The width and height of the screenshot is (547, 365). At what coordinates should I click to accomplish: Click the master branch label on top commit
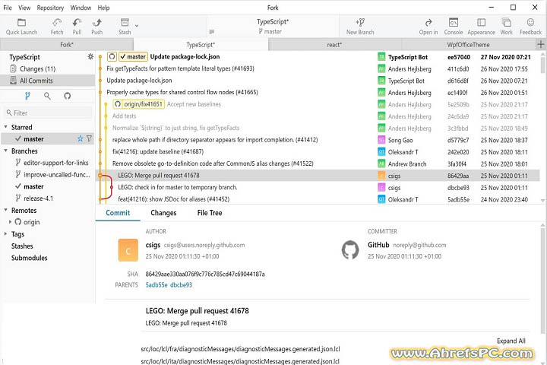coord(133,56)
